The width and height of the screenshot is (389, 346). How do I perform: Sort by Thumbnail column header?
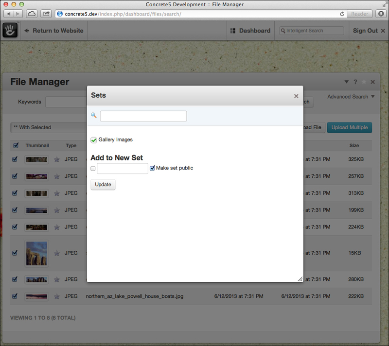(x=37, y=145)
